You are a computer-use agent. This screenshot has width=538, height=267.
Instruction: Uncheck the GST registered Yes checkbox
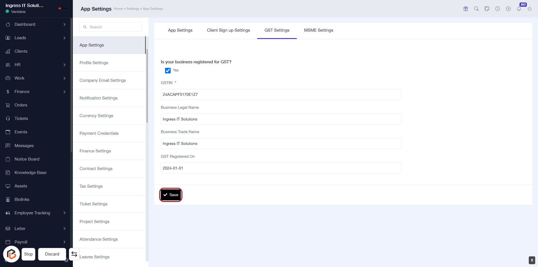[168, 71]
